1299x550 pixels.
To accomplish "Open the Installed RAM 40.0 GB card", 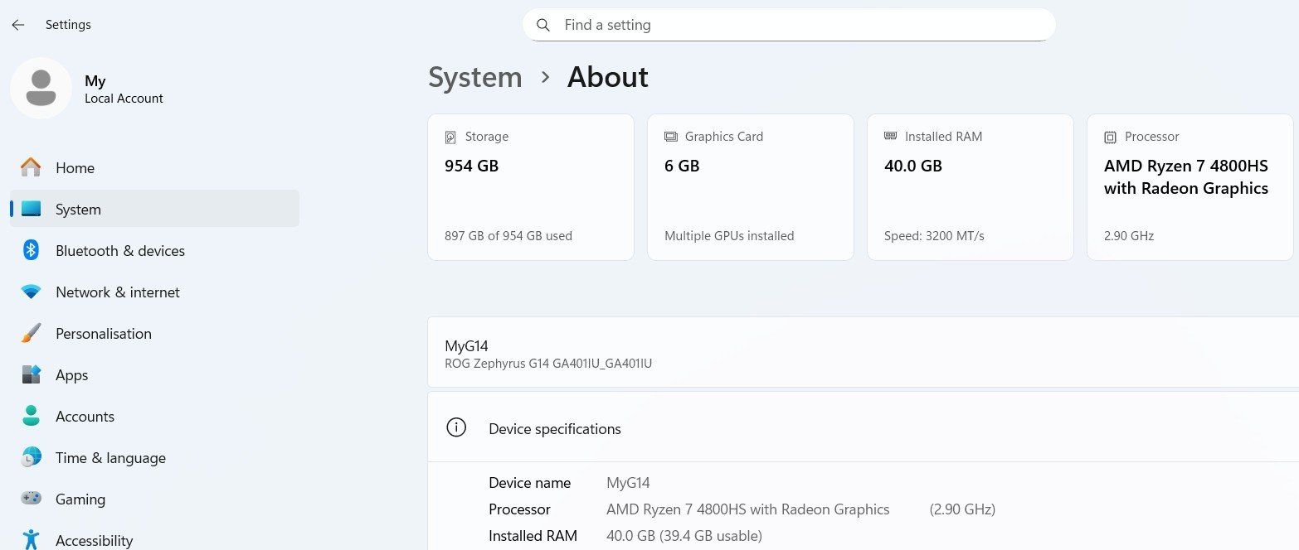I will point(971,187).
